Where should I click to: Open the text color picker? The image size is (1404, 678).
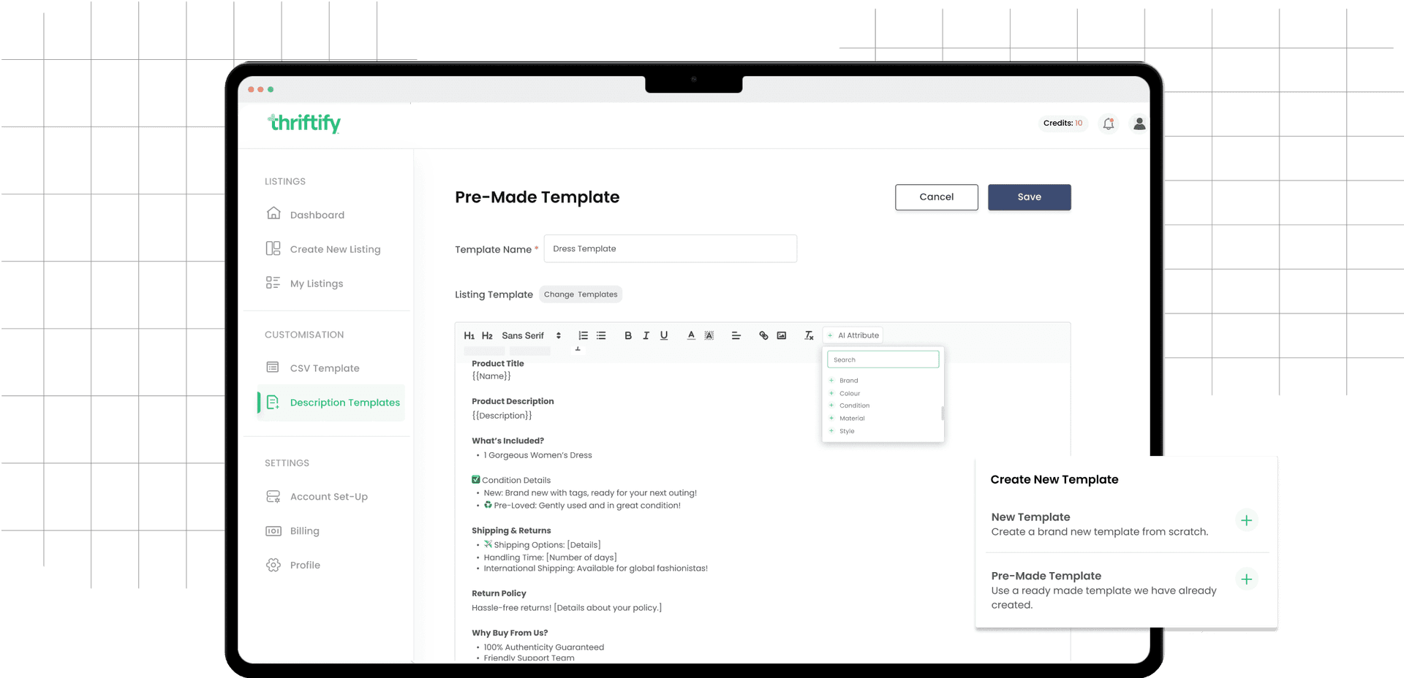pos(691,336)
